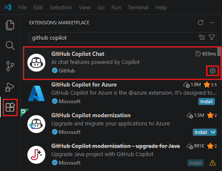The height and width of the screenshot is (171, 222).
Task: Select the Extensions view icon
Action: (x=10, y=107)
